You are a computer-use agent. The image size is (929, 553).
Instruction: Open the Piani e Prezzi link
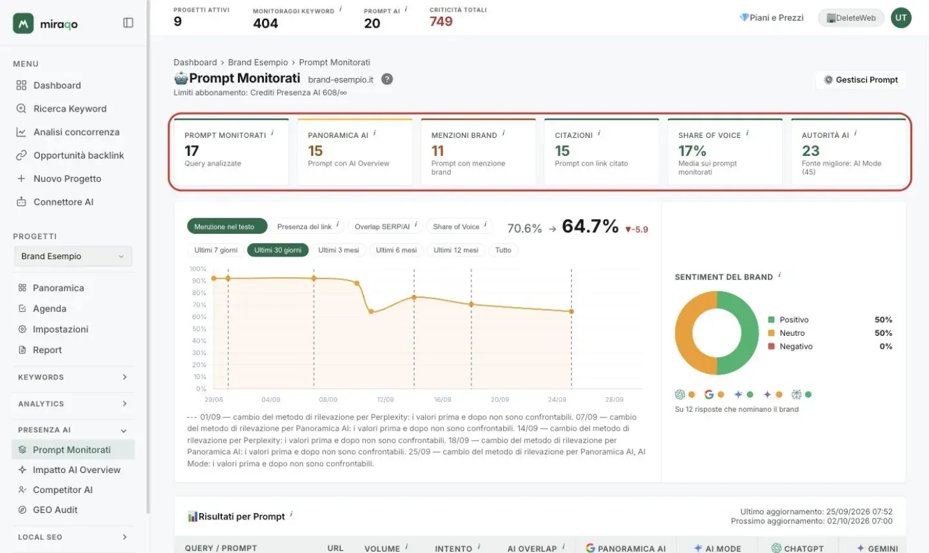tap(772, 18)
